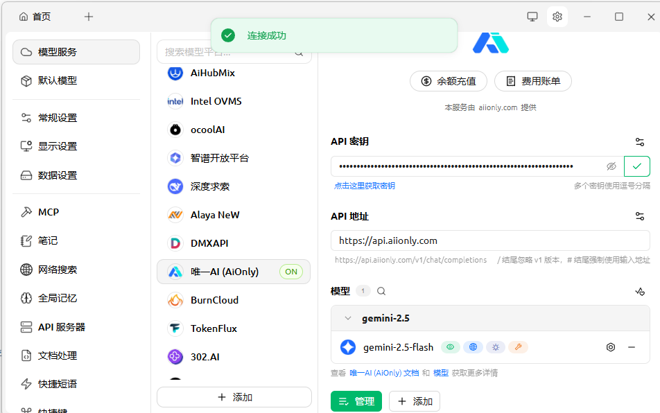Click the ON badge of 唯一AI (AiOnly)
This screenshot has width=660, height=413.
(291, 272)
